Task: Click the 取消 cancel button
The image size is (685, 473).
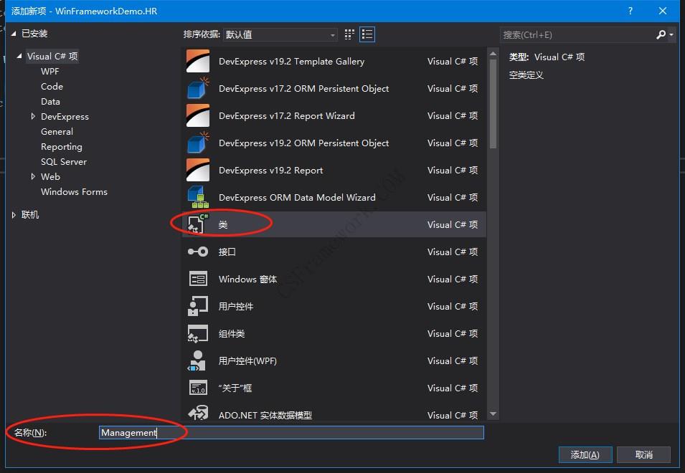Action: pyautogui.click(x=644, y=455)
